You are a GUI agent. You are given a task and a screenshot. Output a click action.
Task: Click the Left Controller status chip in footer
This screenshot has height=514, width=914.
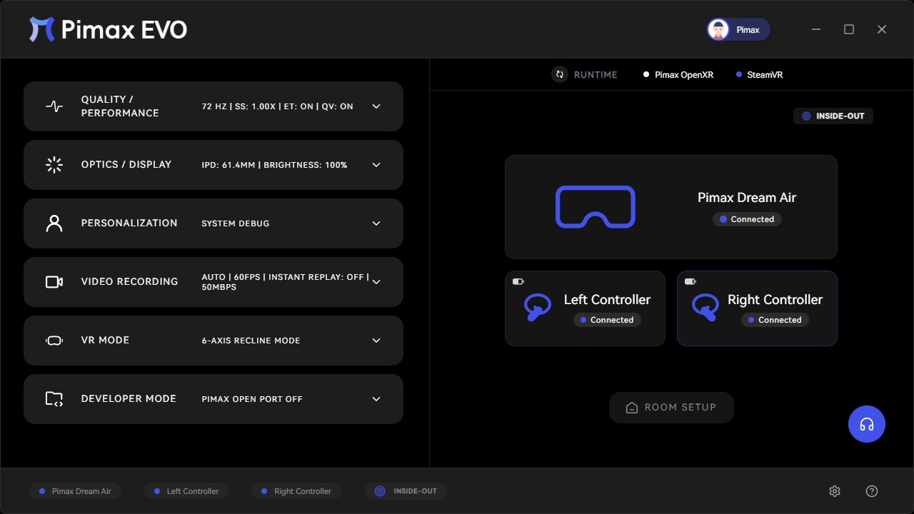(x=186, y=491)
